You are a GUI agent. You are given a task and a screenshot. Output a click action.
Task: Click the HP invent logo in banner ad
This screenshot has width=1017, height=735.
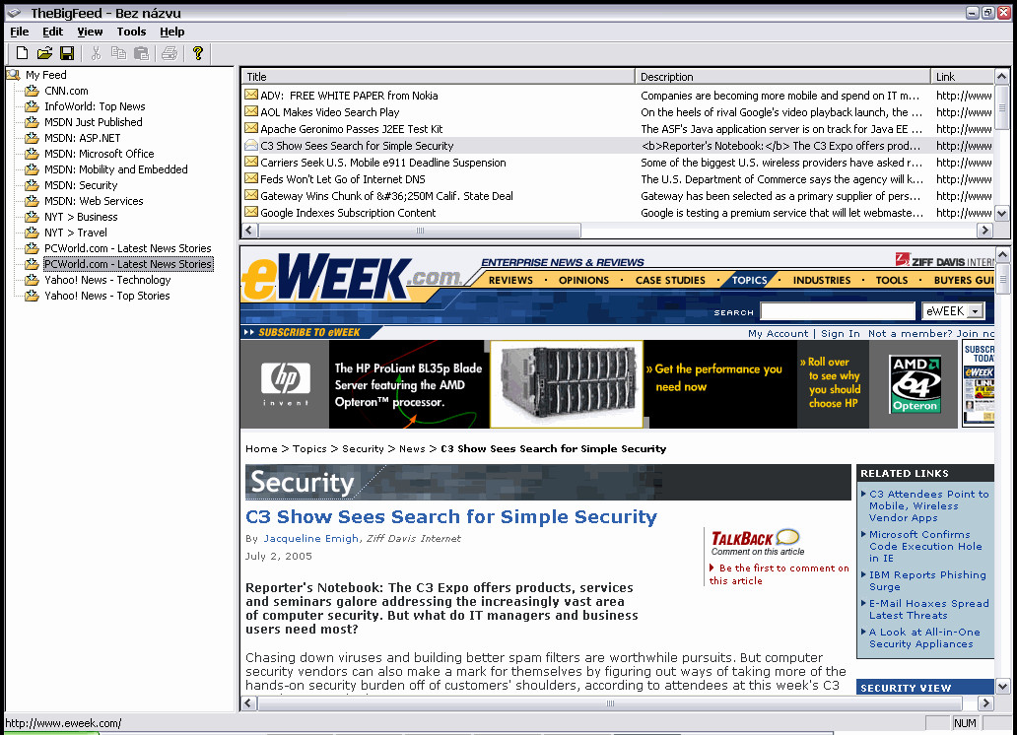pyautogui.click(x=286, y=384)
